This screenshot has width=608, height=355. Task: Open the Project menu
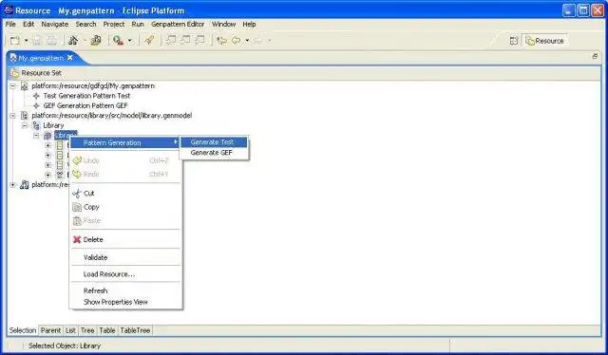pos(114,24)
